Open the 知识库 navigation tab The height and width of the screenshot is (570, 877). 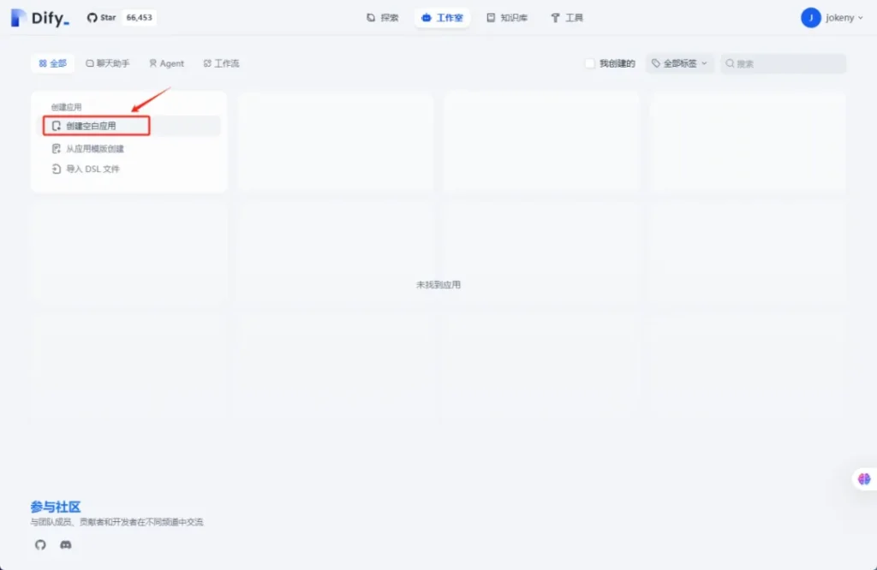tap(506, 17)
